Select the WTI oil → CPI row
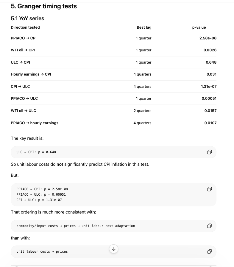 [x=113, y=50]
